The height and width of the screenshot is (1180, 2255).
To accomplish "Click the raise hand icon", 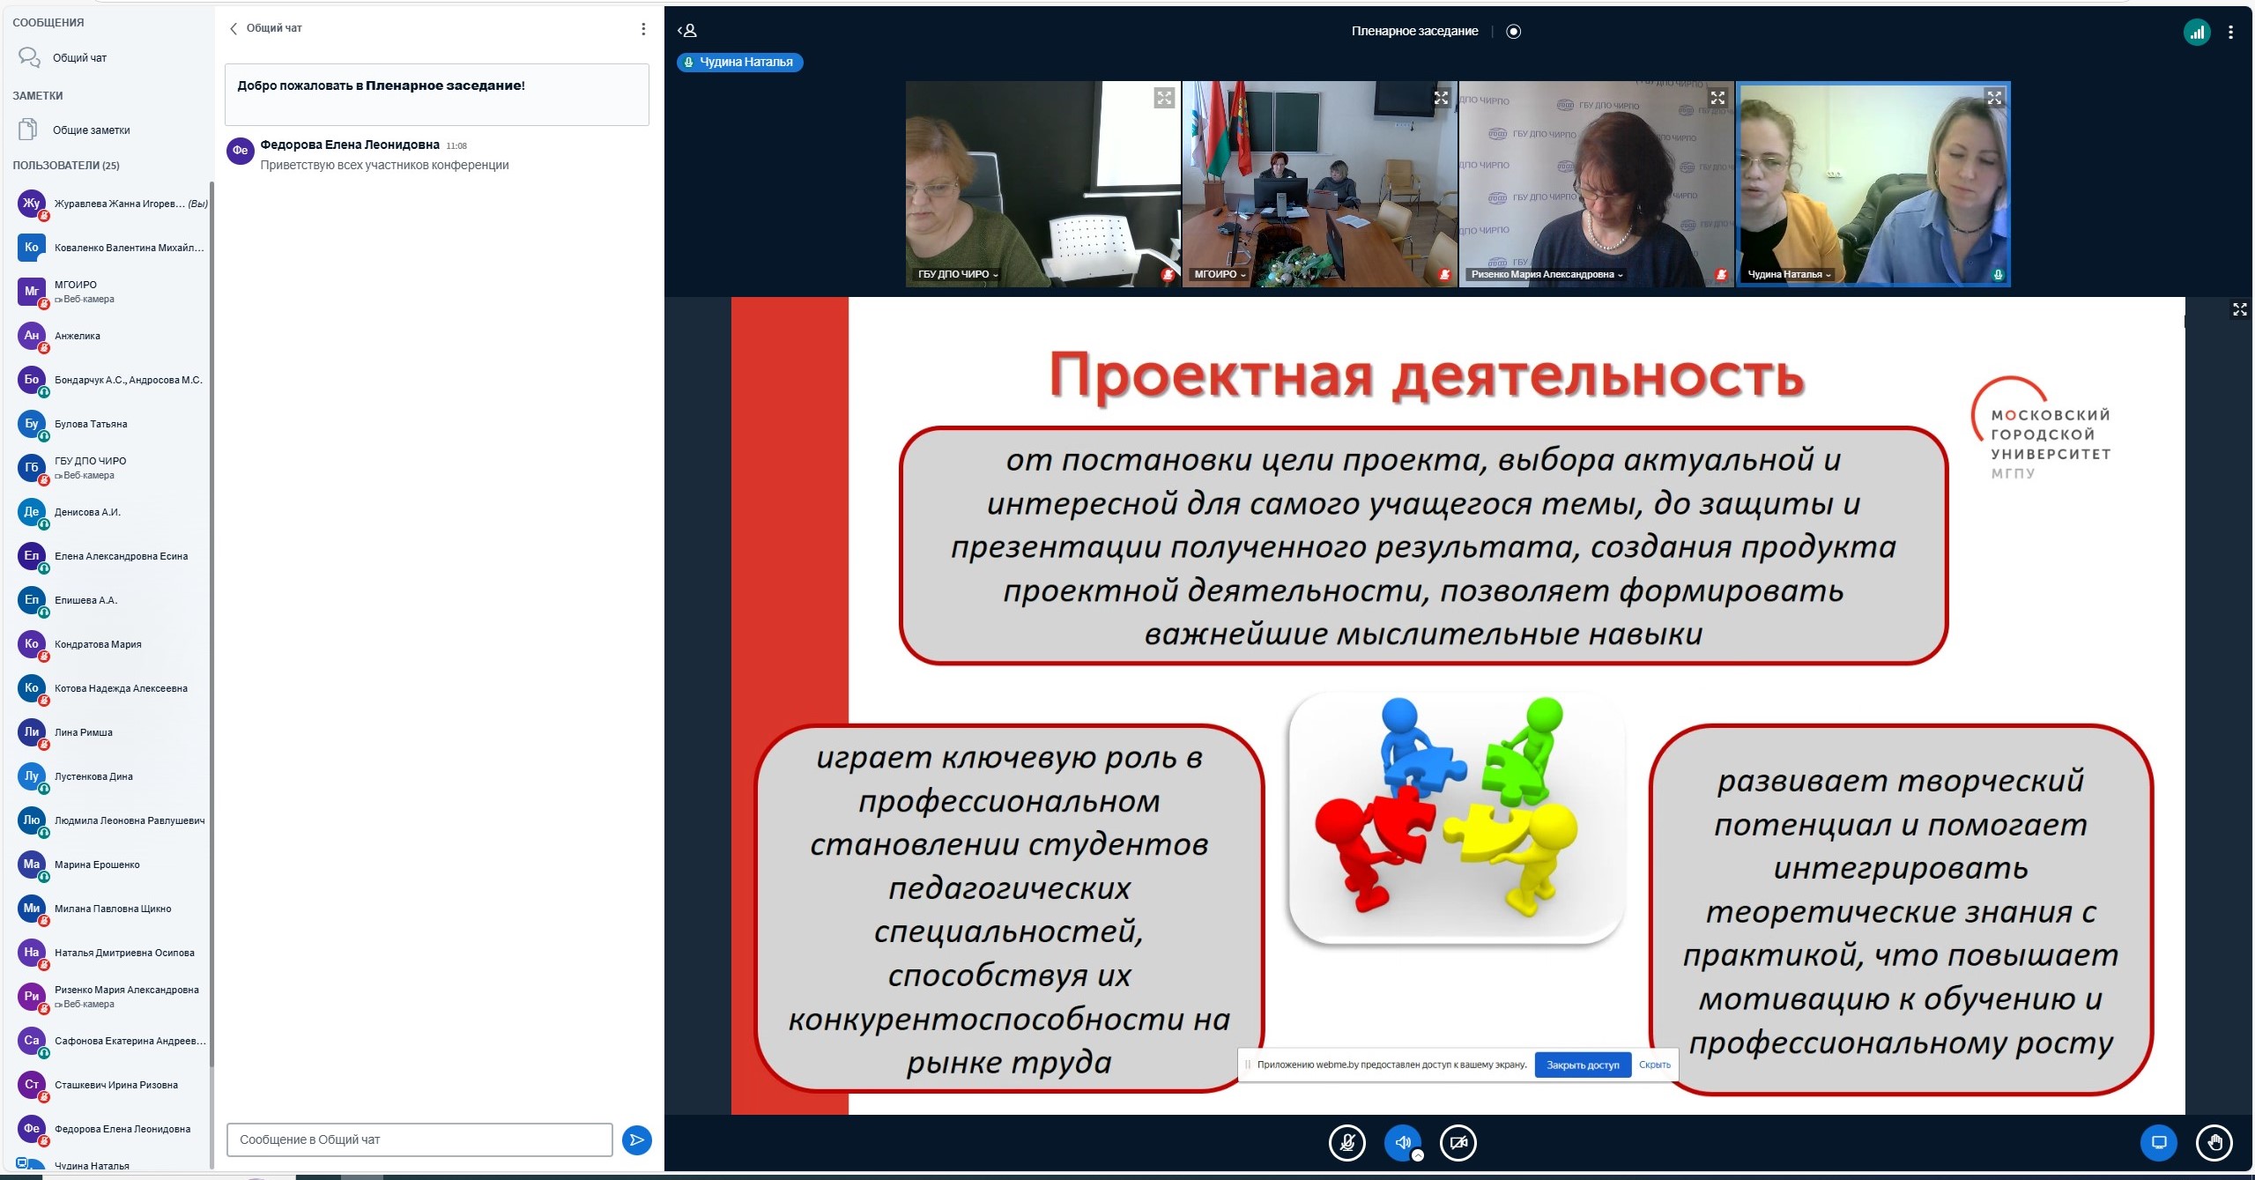I will tap(2214, 1143).
